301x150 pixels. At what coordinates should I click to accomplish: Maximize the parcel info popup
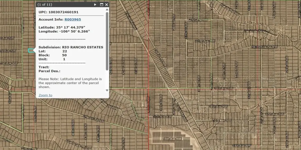[102, 5]
